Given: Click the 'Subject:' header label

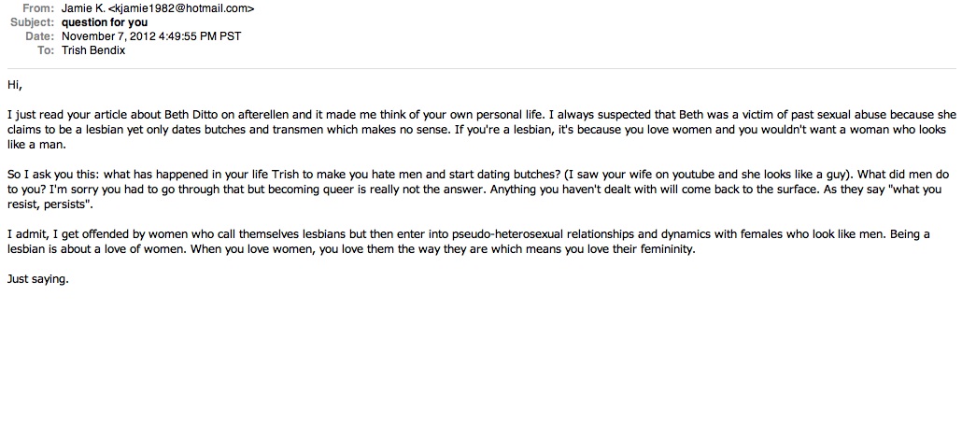Looking at the screenshot, I should tap(33, 22).
